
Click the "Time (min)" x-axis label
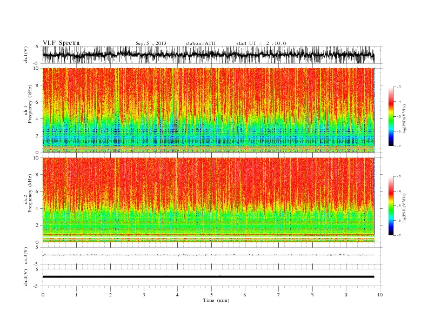point(216,300)
